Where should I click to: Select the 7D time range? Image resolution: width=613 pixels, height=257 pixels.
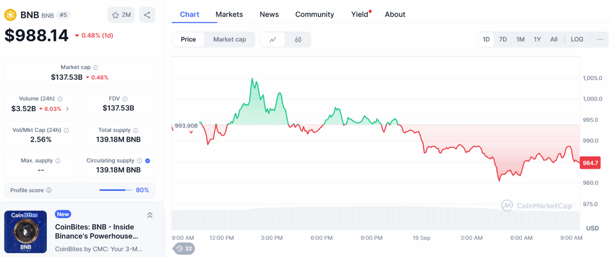click(503, 39)
